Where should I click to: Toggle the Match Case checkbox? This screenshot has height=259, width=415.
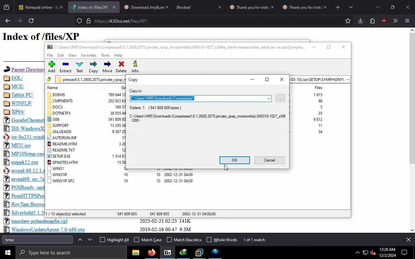[136, 240]
